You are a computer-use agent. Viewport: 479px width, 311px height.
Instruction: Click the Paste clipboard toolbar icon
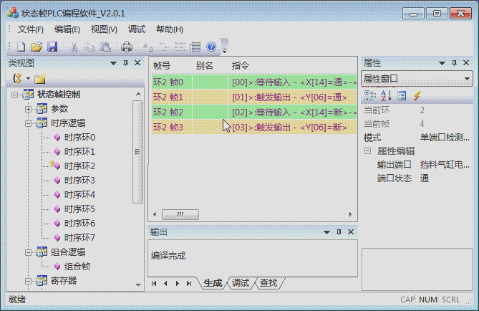pos(105,47)
